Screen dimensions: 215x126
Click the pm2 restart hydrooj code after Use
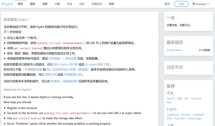27,118
